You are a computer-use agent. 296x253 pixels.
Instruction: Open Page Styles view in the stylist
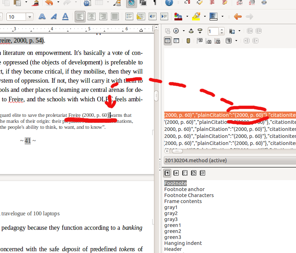193,173
